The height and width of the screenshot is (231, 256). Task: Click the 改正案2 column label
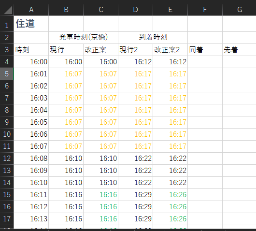click(171, 50)
